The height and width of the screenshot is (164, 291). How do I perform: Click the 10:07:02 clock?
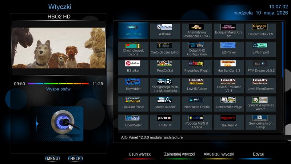pos(278,7)
